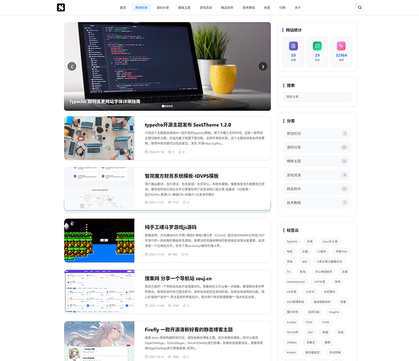The height and width of the screenshot is (361, 419).
Task: Select the 原创栏目 navigation tab
Action: [139, 7]
